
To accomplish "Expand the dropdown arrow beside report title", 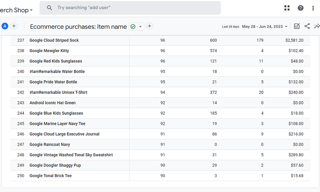I will pyautogui.click(x=140, y=27).
